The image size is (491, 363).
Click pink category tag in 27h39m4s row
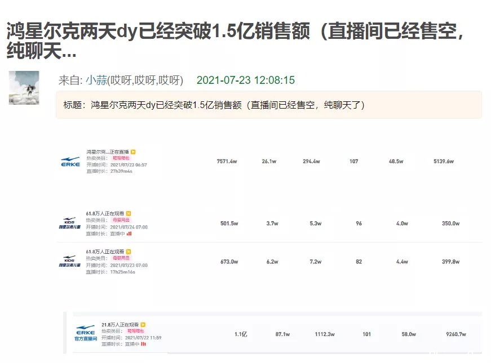121,158
